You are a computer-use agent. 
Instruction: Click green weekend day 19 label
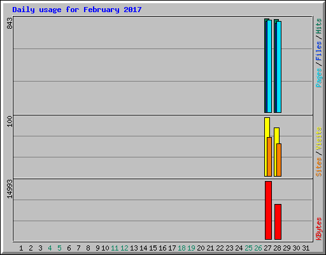coord(191,248)
